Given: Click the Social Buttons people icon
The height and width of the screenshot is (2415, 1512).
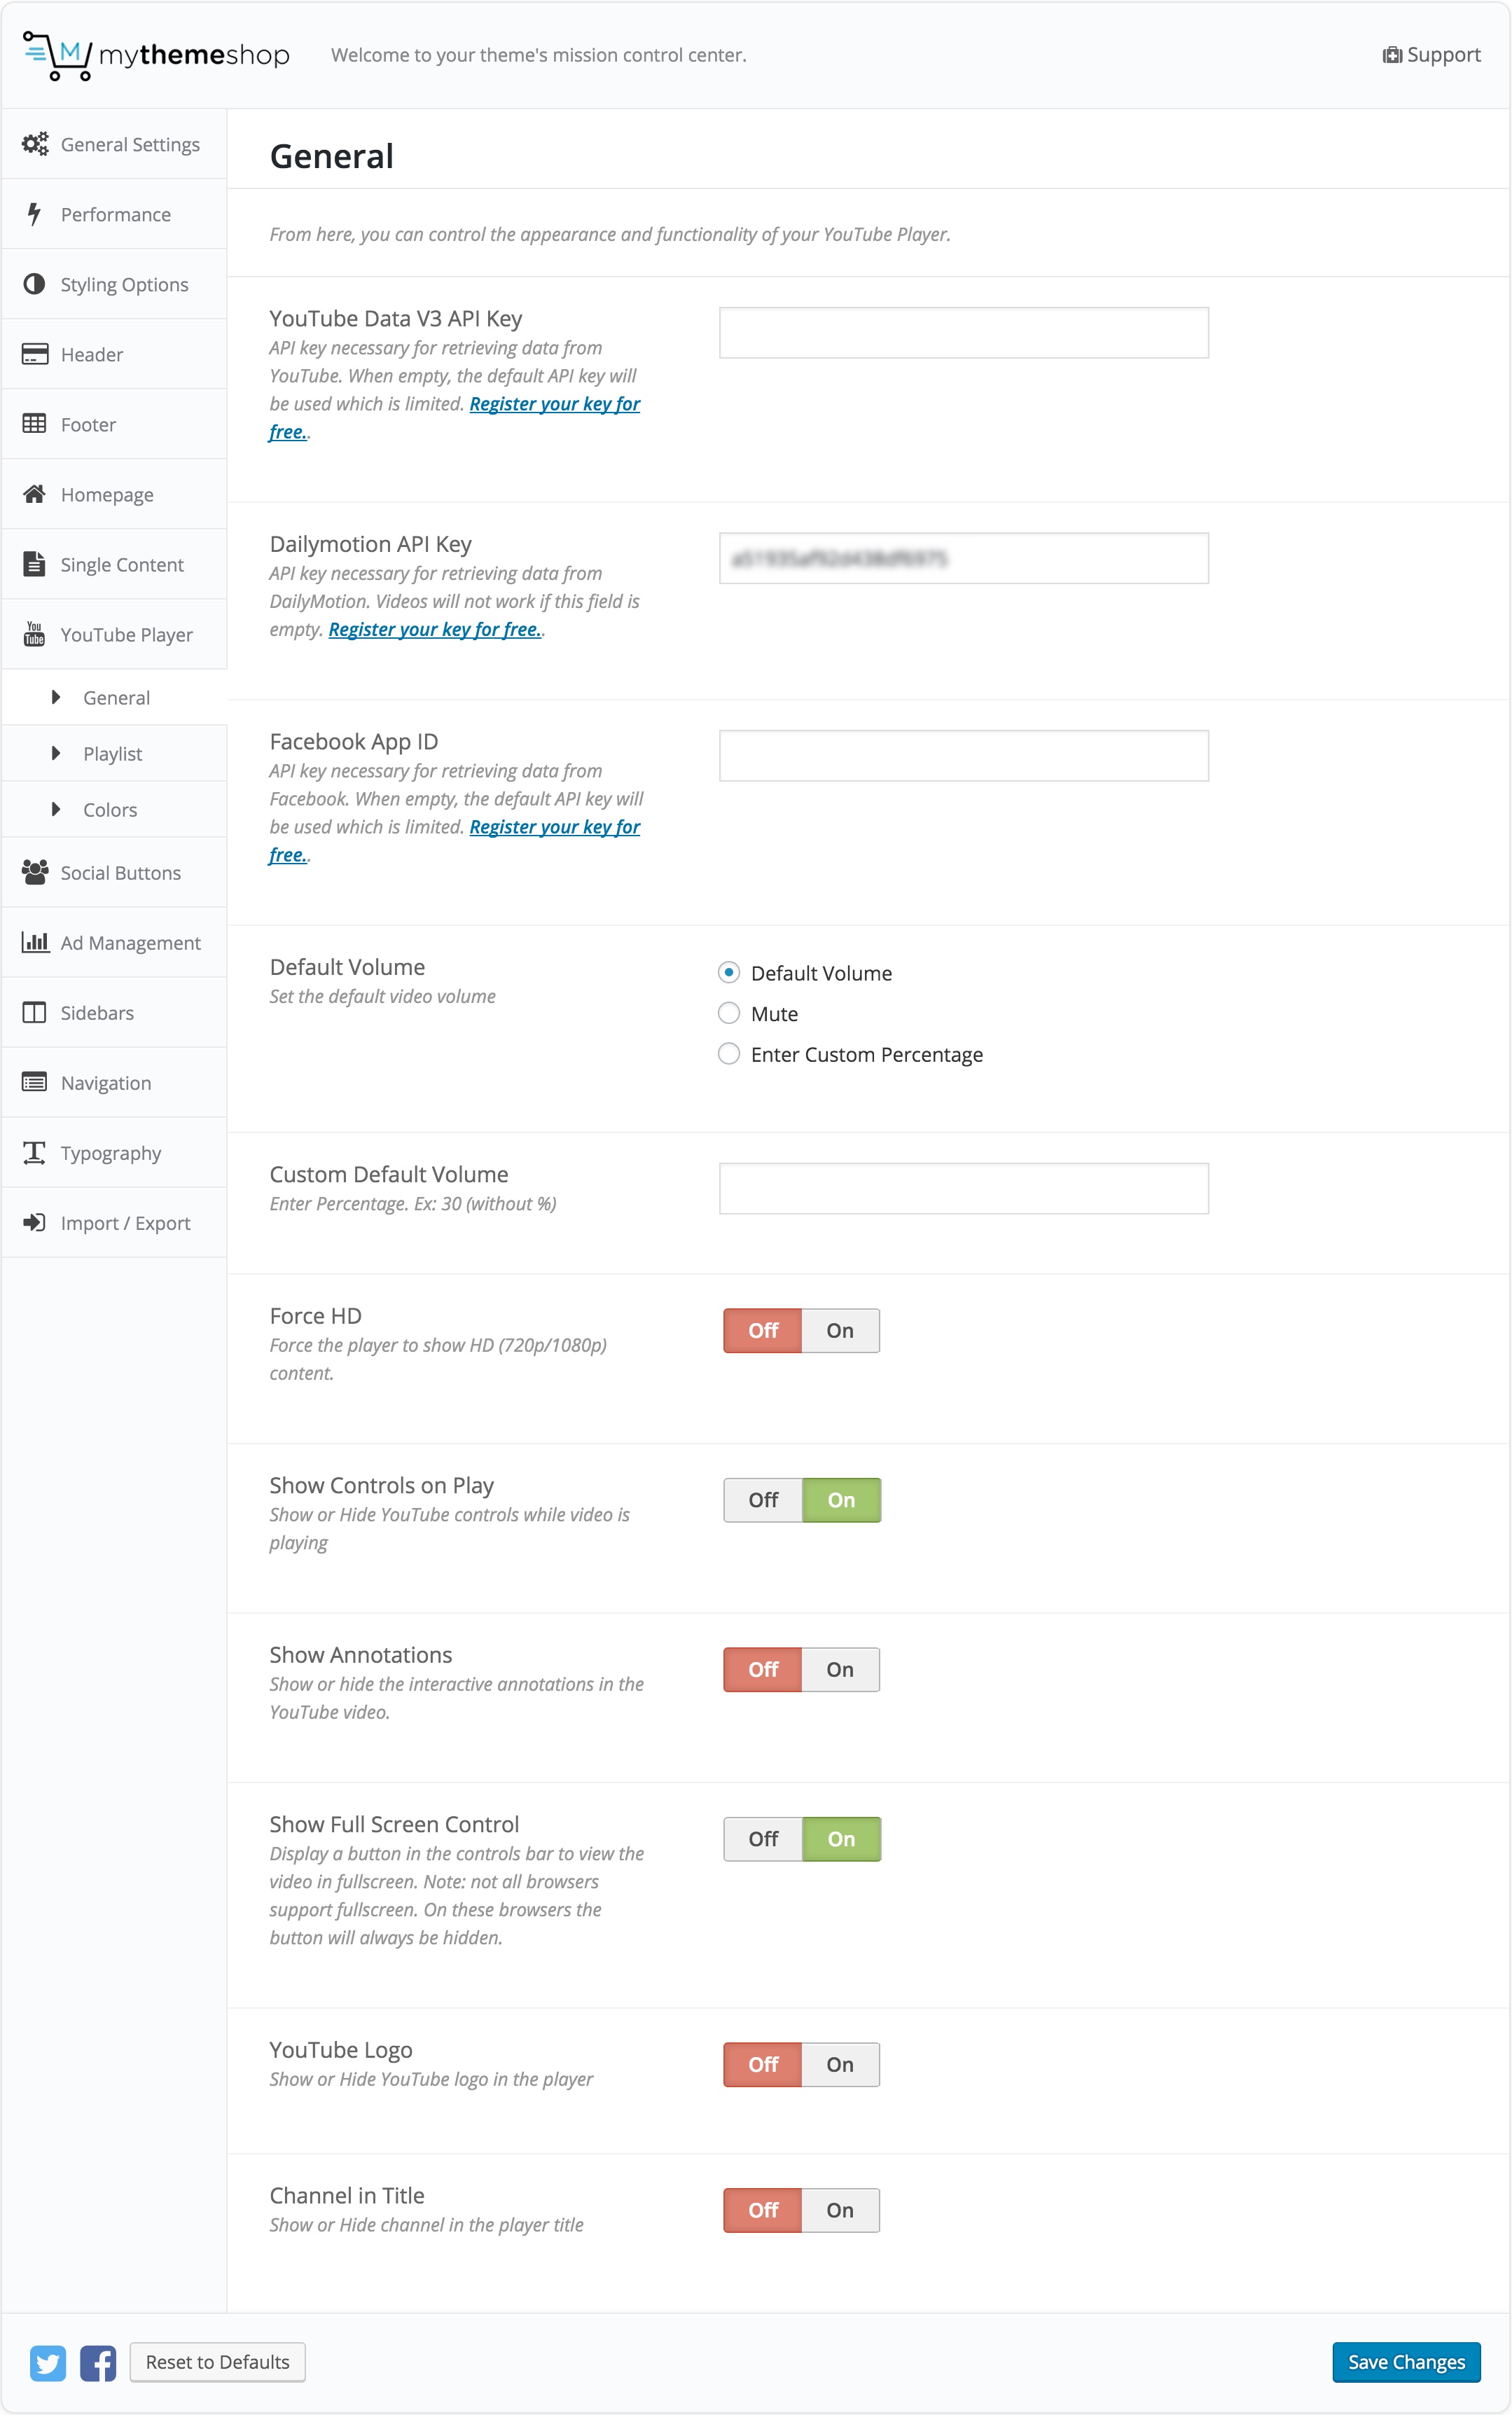Looking at the screenshot, I should pyautogui.click(x=34, y=872).
